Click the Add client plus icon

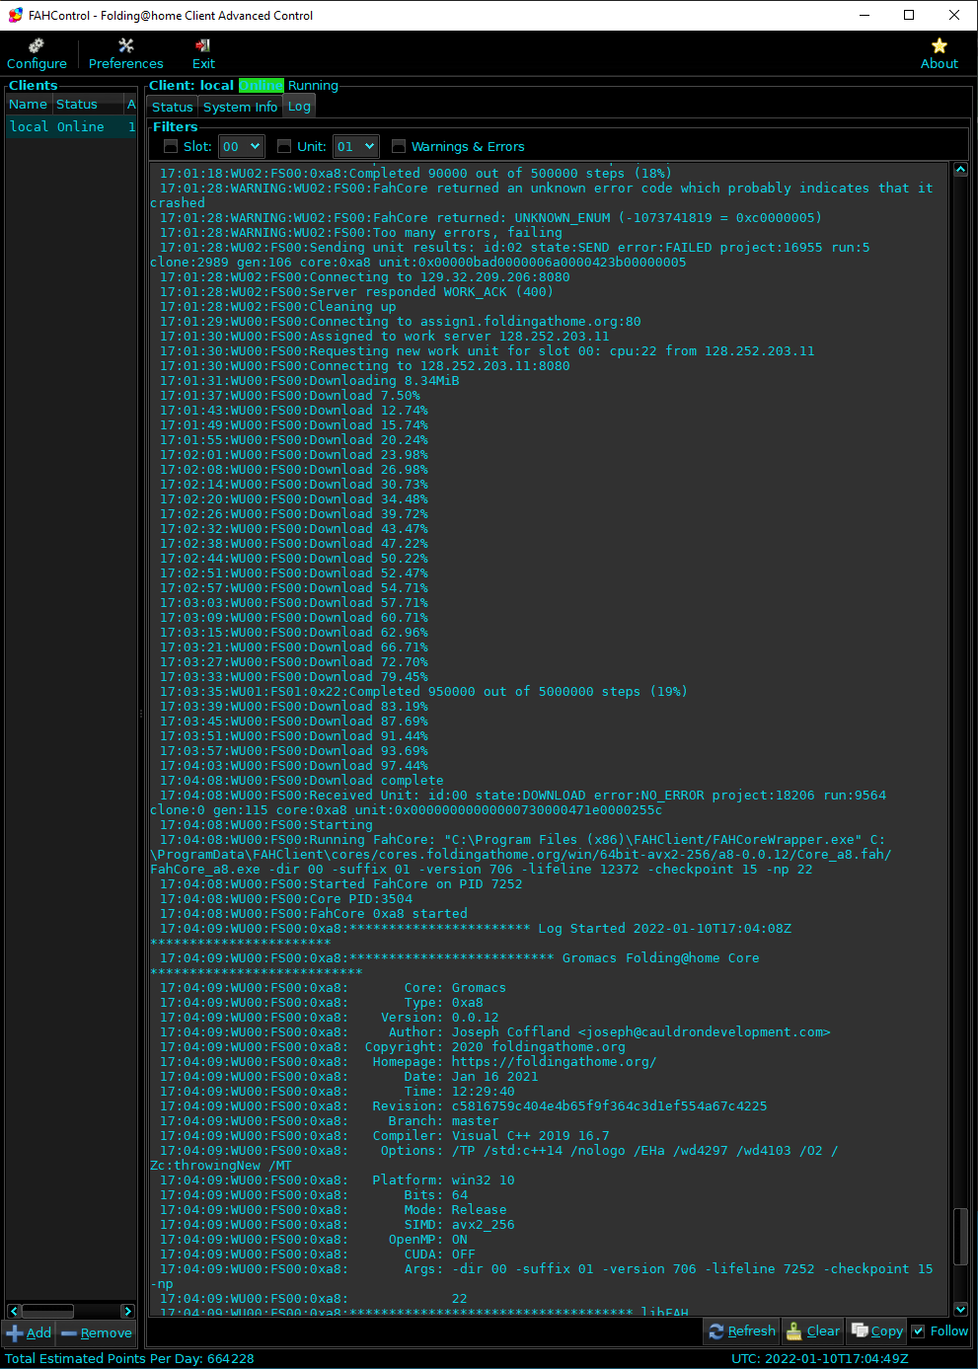click(x=14, y=1332)
